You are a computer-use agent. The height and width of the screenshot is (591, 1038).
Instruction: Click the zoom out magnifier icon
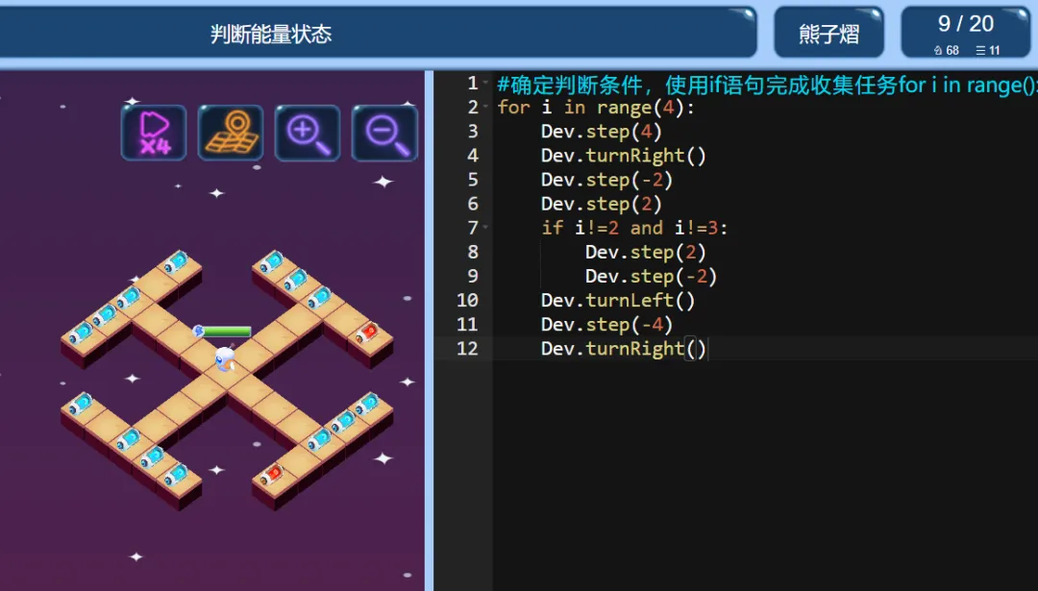click(384, 133)
